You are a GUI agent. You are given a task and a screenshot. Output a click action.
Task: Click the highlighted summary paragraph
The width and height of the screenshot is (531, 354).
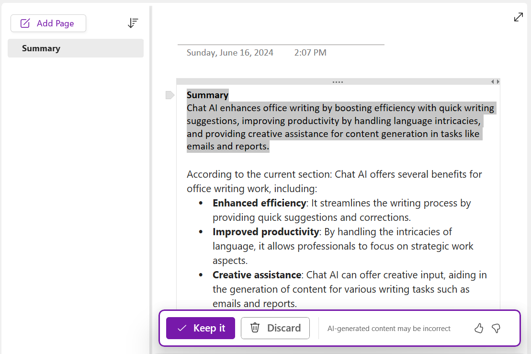pos(335,126)
